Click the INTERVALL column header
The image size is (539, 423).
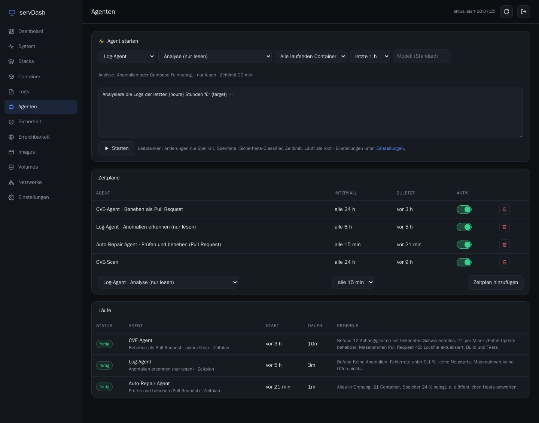(x=346, y=193)
